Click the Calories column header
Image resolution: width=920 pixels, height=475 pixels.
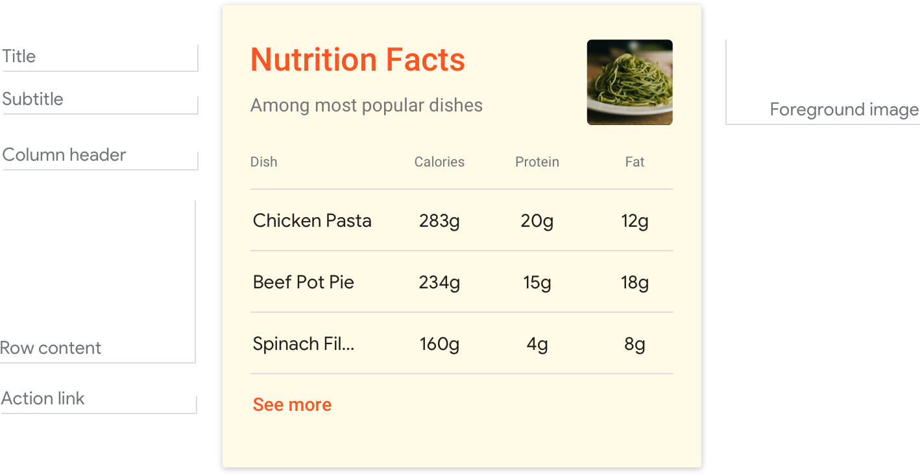[x=439, y=162]
